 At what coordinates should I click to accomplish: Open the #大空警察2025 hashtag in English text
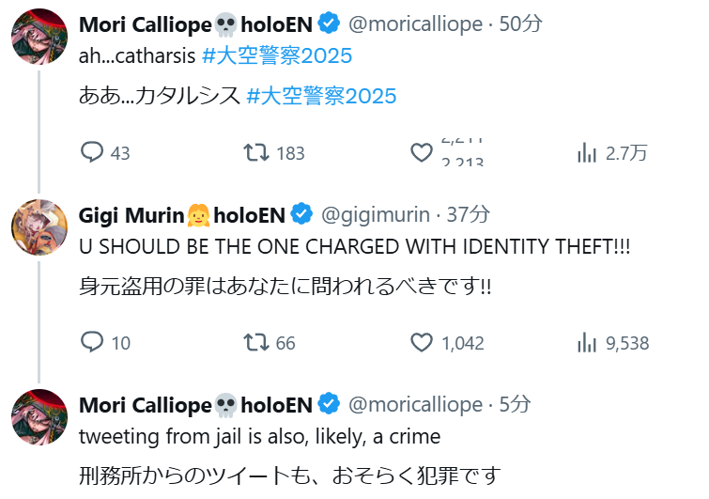point(277,55)
